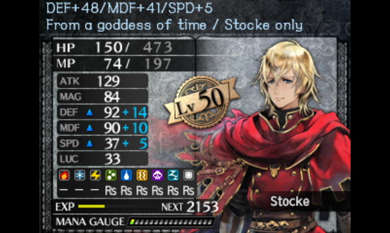Select the purple skull status icon
The width and height of the screenshot is (390, 233).
(x=157, y=175)
